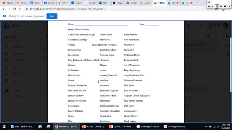Pause the screen recording
Image resolution: width=232 pixels, height=130 pixels.
(221, 6)
